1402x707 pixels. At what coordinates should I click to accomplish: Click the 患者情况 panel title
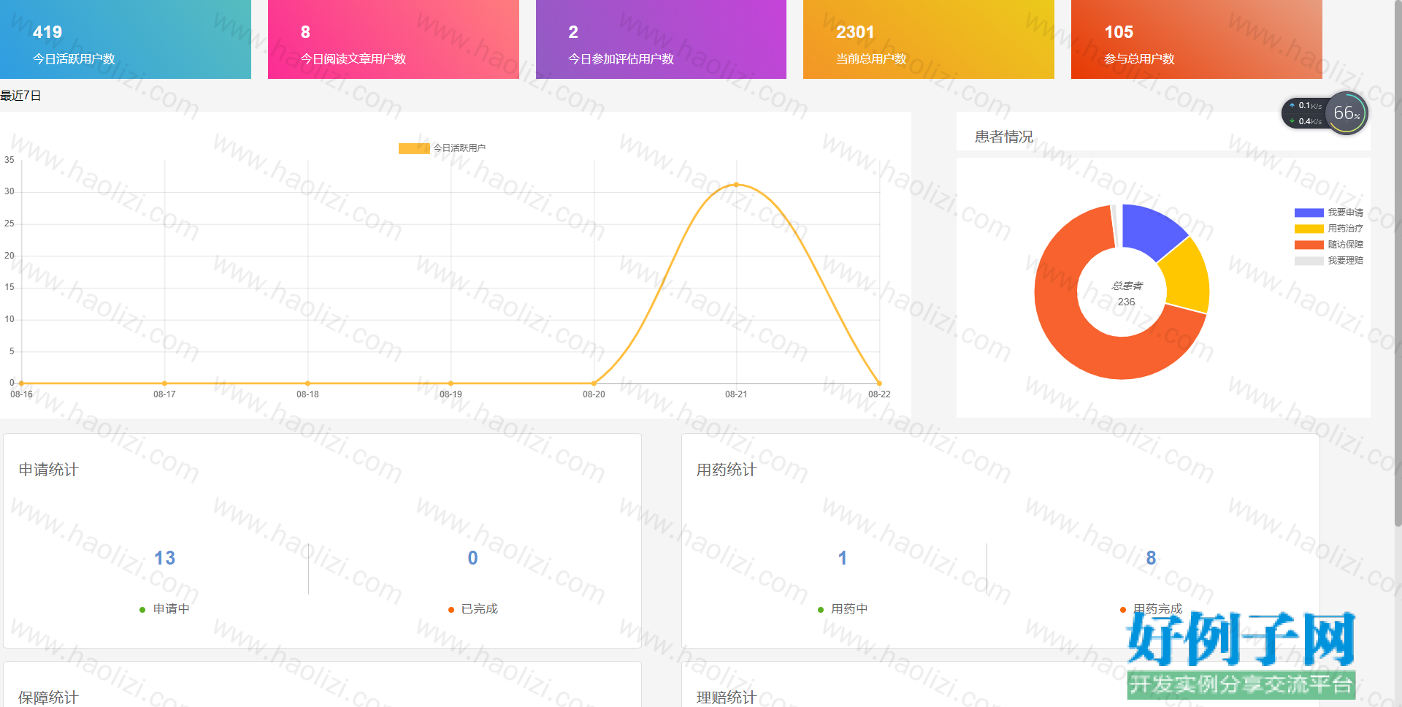tap(1003, 137)
